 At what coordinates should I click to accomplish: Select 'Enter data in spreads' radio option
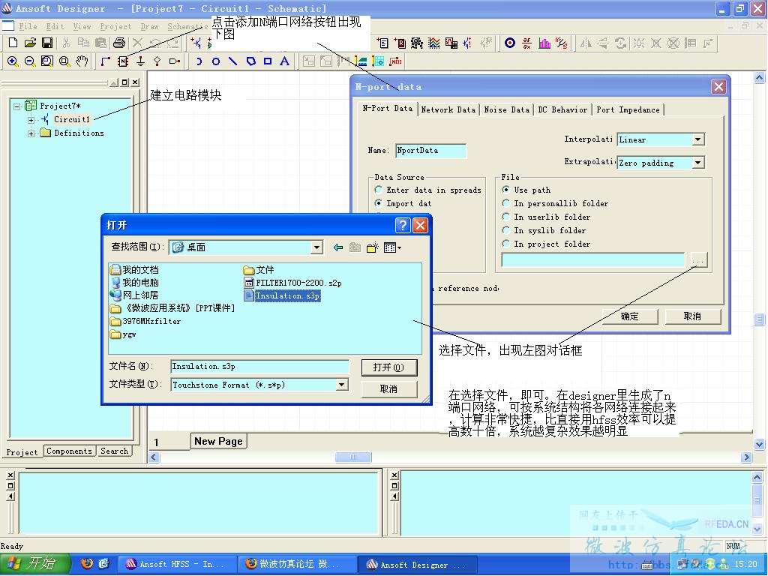[x=378, y=190]
